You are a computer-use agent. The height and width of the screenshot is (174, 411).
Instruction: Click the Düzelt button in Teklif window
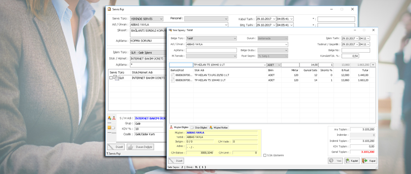176,161
